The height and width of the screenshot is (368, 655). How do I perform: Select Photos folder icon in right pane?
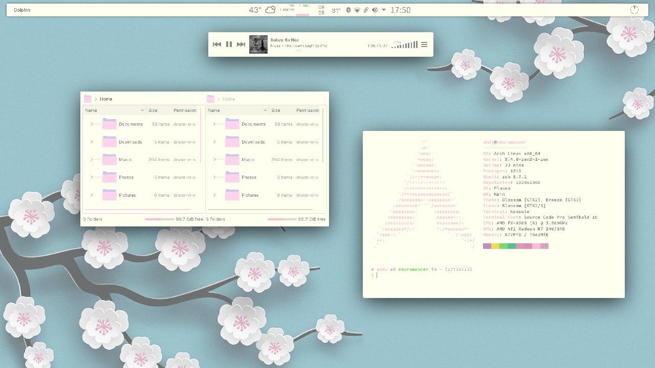232,177
